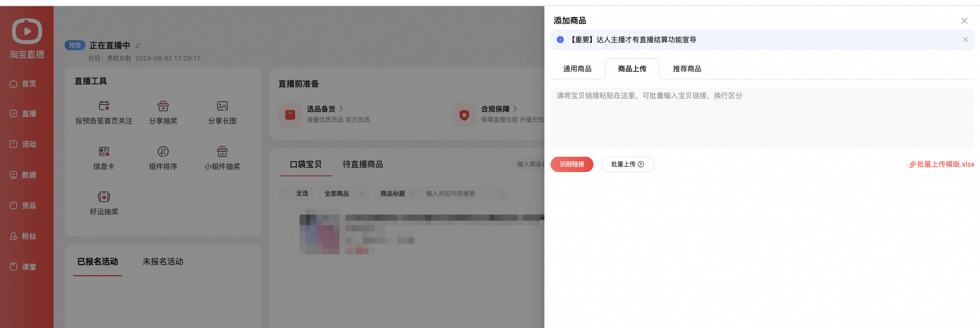Click the blurred product thumbnail

click(320, 232)
